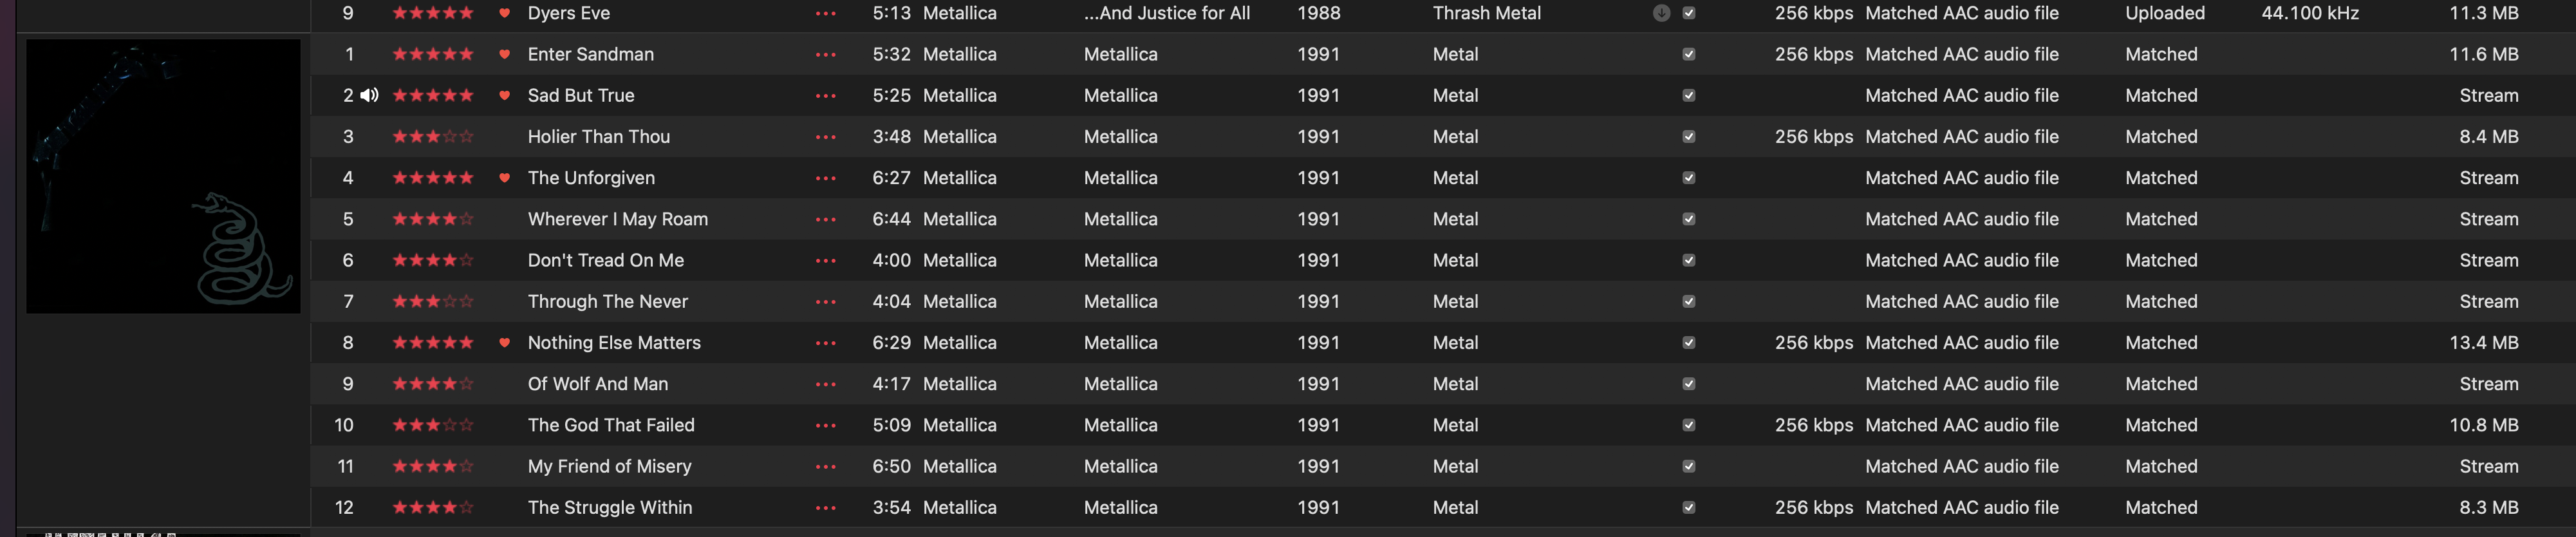This screenshot has height=537, width=2576.
Task: Click the Metallica artist name on Sad But True
Action: click(x=959, y=95)
